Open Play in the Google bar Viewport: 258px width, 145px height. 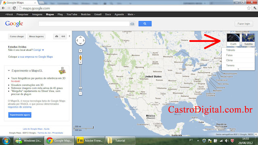(x=60, y=14)
